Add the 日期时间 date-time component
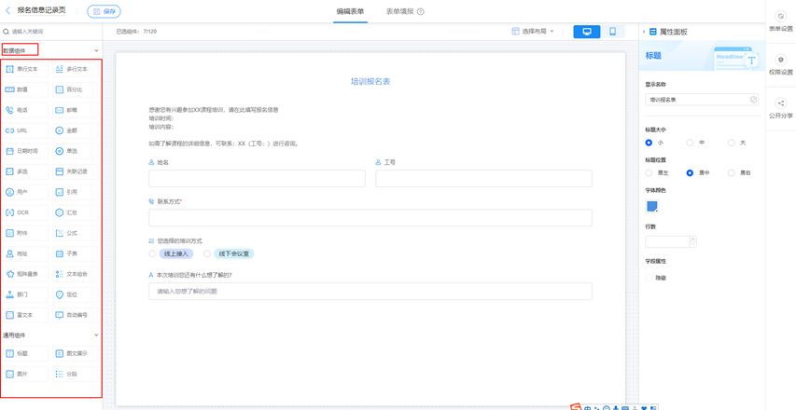This screenshot has width=796, height=410. [25, 151]
